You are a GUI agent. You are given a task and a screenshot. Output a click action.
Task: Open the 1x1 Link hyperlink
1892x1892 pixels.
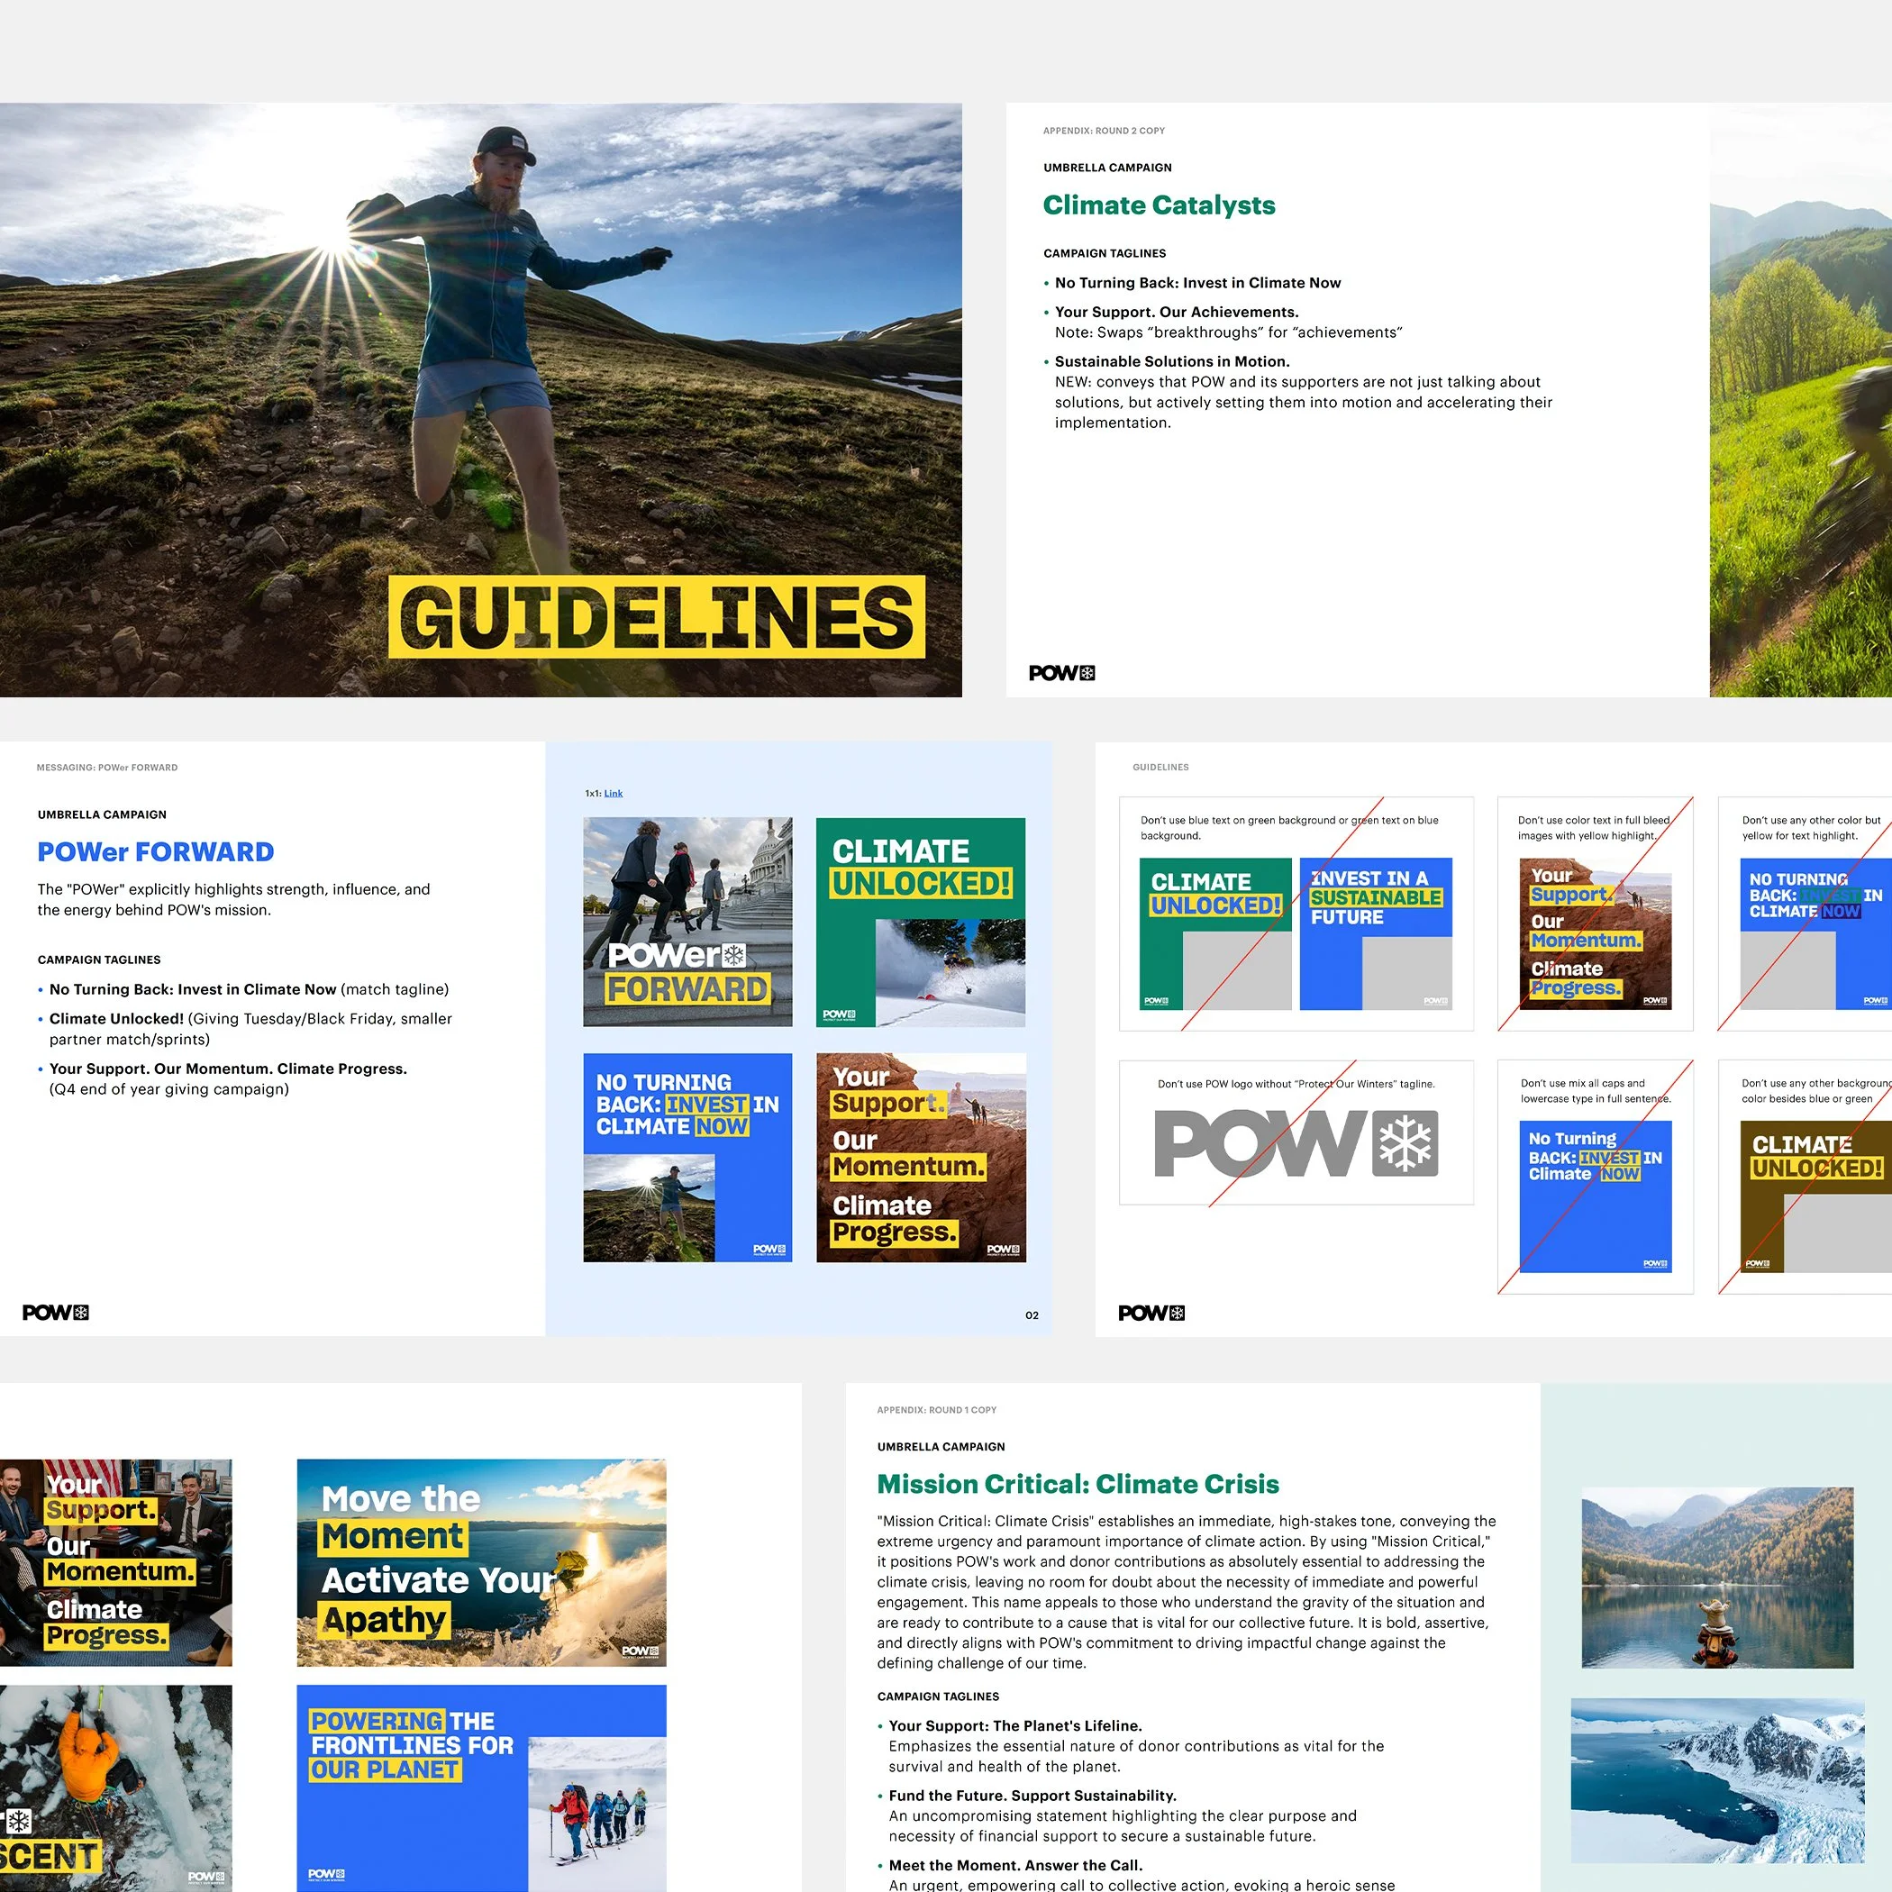(x=613, y=793)
